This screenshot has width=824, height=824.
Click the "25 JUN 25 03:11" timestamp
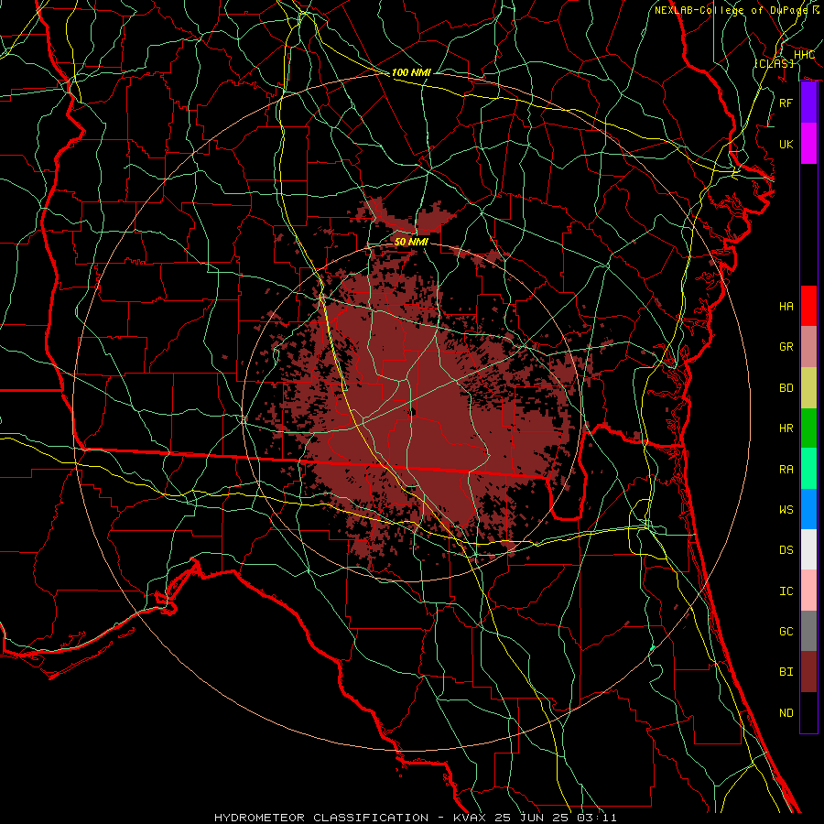pyautogui.click(x=556, y=818)
